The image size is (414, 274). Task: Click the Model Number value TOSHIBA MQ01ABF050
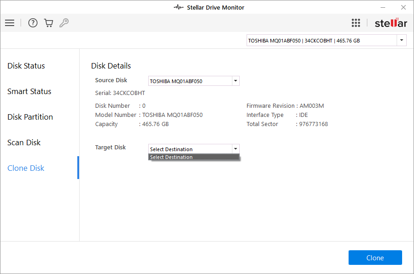click(x=172, y=115)
